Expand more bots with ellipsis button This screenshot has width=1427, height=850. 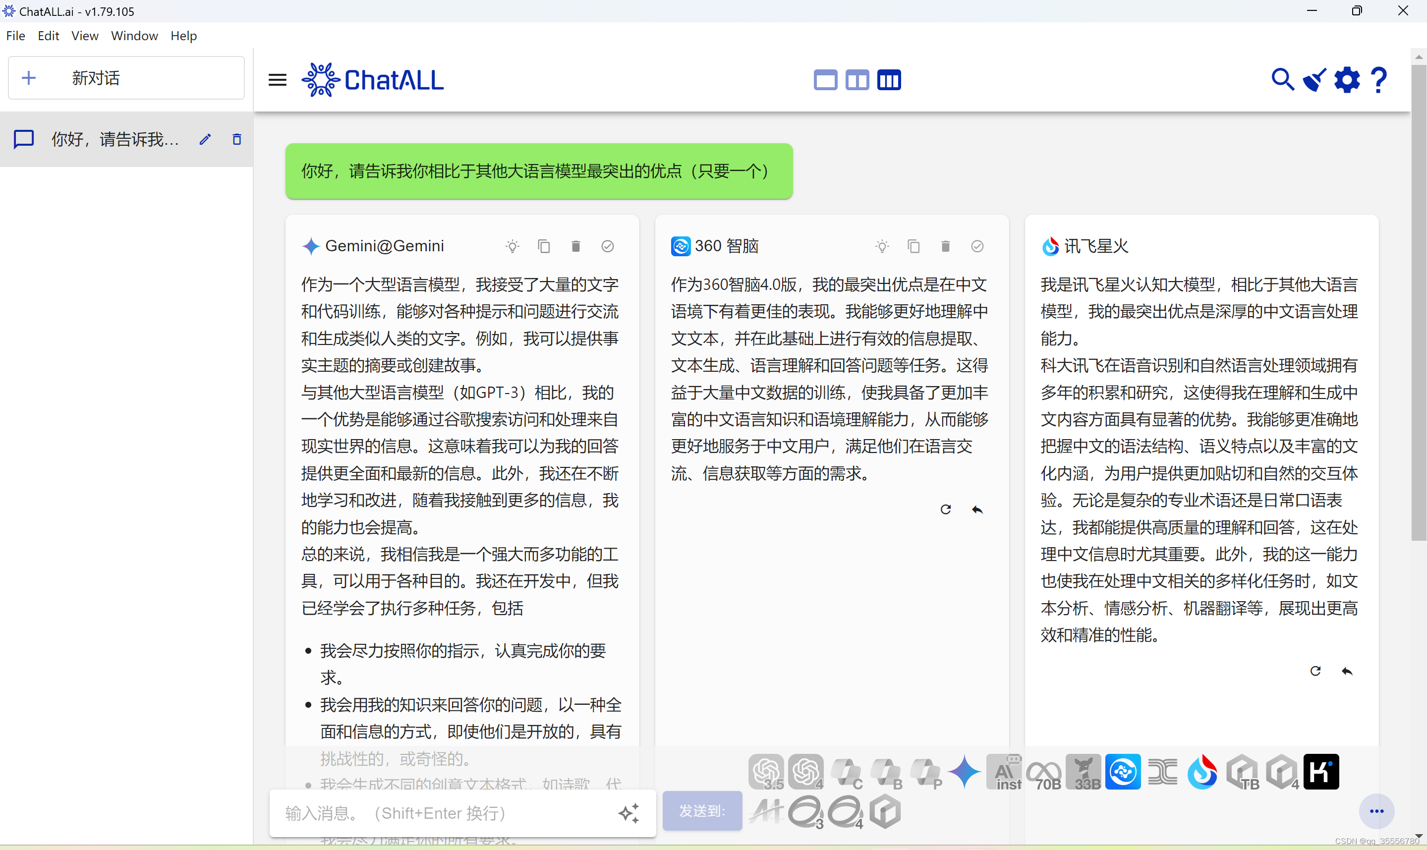pos(1376,811)
